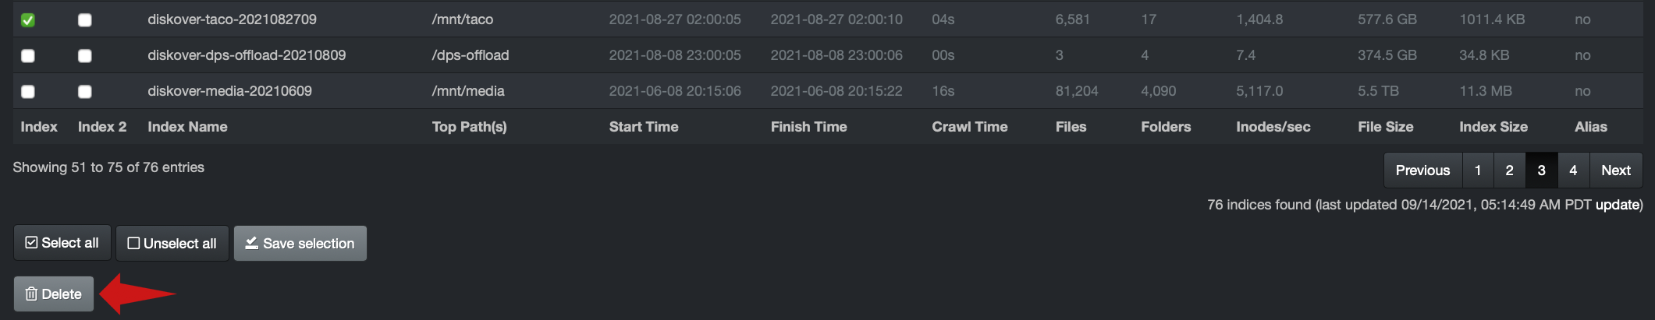The image size is (1655, 320).
Task: Click the update link for indices list
Action: click(x=1617, y=205)
